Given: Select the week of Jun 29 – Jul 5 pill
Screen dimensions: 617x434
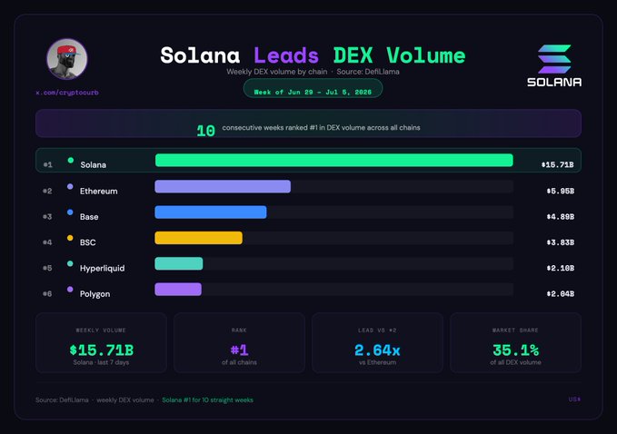Looking at the screenshot, I should tap(313, 89).
